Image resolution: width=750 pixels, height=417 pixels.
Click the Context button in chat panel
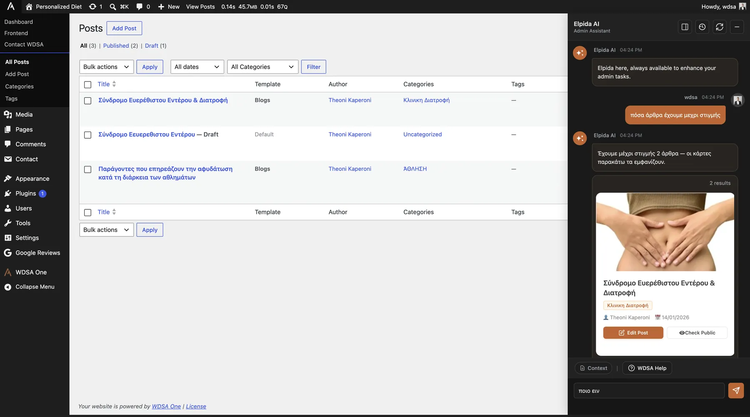593,368
